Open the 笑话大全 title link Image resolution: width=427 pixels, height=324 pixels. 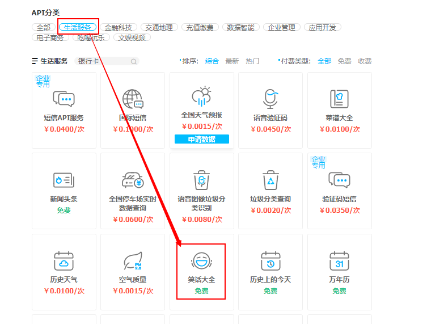[x=201, y=280]
